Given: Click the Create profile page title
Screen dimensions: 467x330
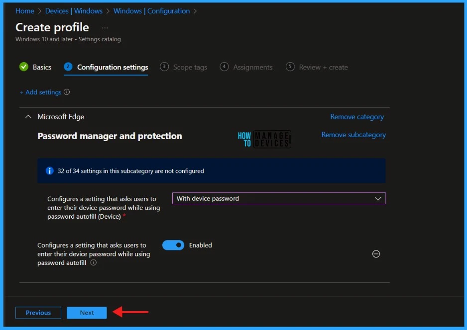Looking at the screenshot, I should pos(52,27).
